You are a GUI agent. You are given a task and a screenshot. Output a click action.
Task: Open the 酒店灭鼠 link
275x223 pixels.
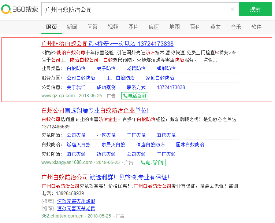click(166, 135)
